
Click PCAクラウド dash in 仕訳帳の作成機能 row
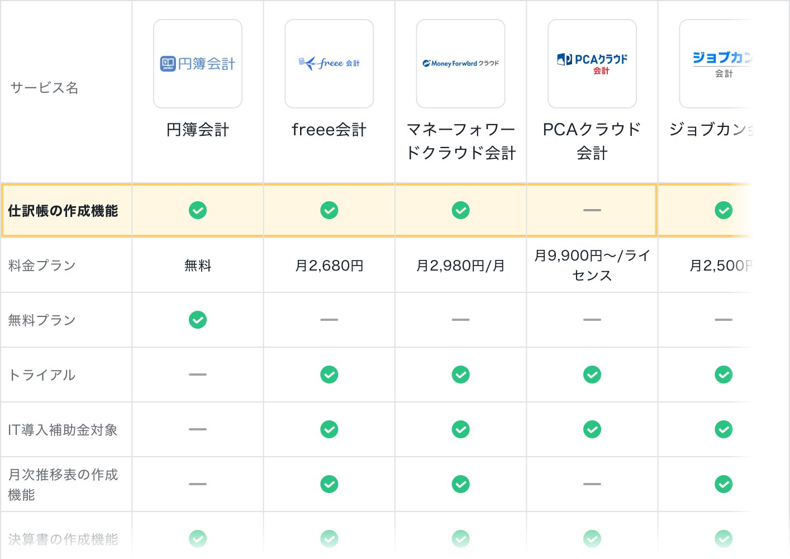(592, 210)
